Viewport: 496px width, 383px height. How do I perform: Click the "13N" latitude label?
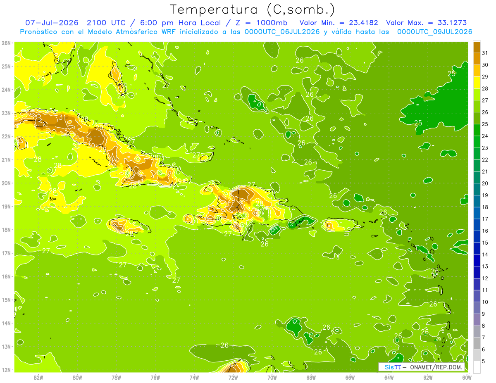coord(6,346)
